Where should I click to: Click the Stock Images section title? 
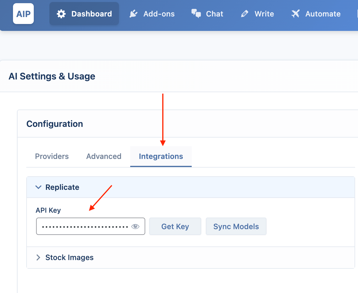tap(70, 257)
